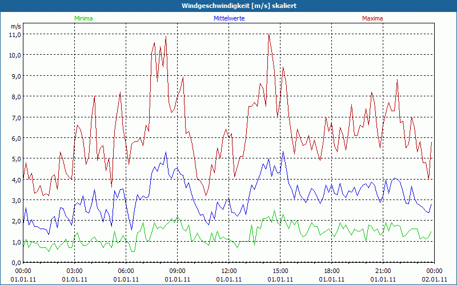Screen dimensions: 457x285
Task: Click the 03:00 time axis label
Action: [75, 271]
